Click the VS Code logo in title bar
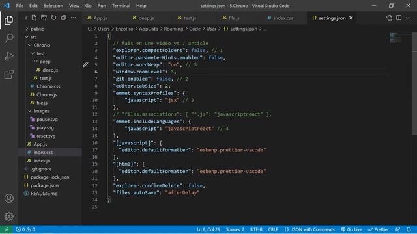 7,6
